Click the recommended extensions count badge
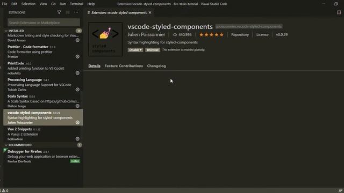Image resolution: width=344 pixels, height=193 pixels. [x=80, y=145]
